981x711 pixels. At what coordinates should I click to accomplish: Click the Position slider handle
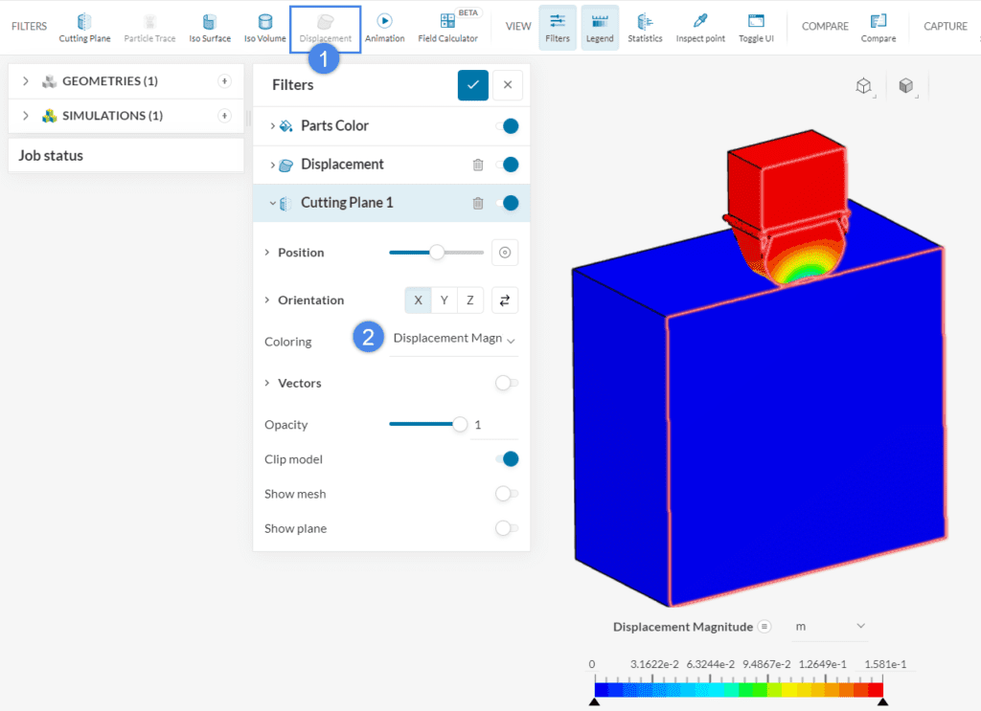click(437, 253)
